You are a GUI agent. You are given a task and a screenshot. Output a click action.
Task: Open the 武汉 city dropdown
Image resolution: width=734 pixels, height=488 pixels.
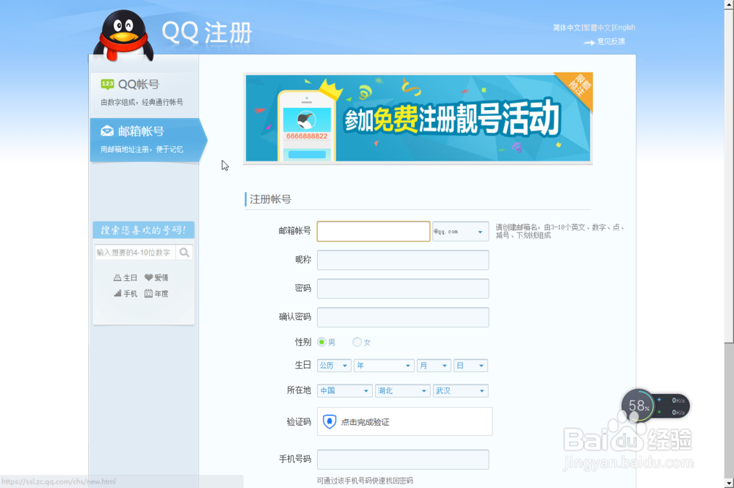[x=461, y=391]
